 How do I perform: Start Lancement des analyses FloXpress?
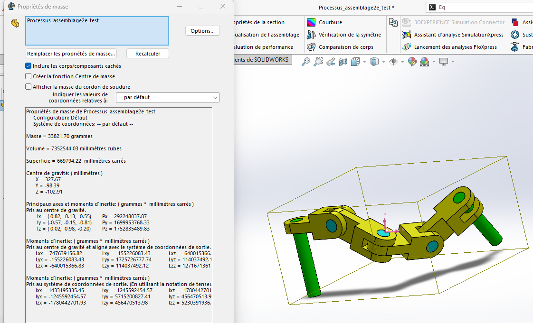[x=455, y=47]
